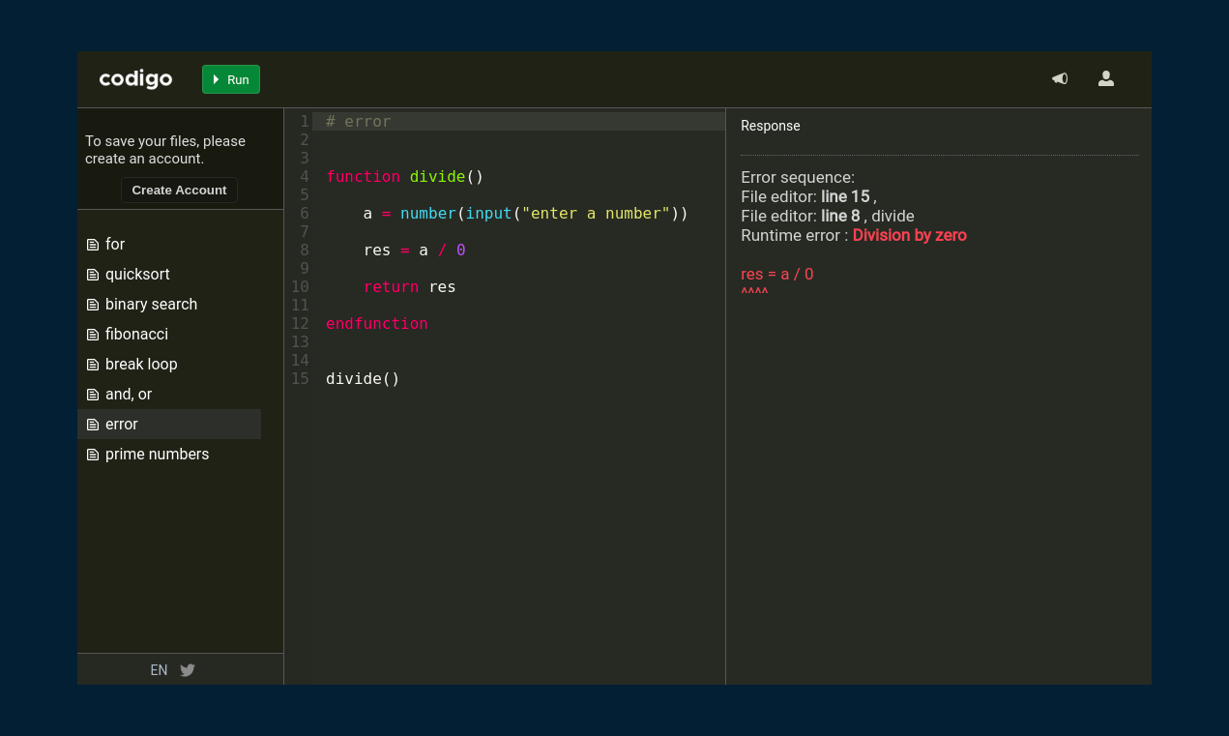Click the save files account message

click(165, 150)
